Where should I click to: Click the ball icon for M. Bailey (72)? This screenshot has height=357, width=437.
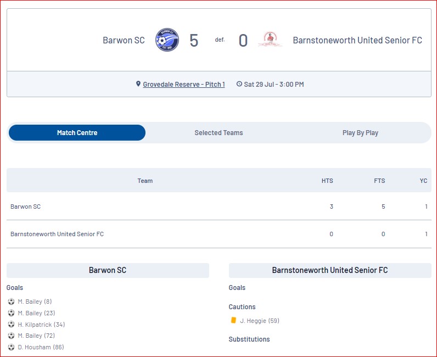[x=11, y=336]
